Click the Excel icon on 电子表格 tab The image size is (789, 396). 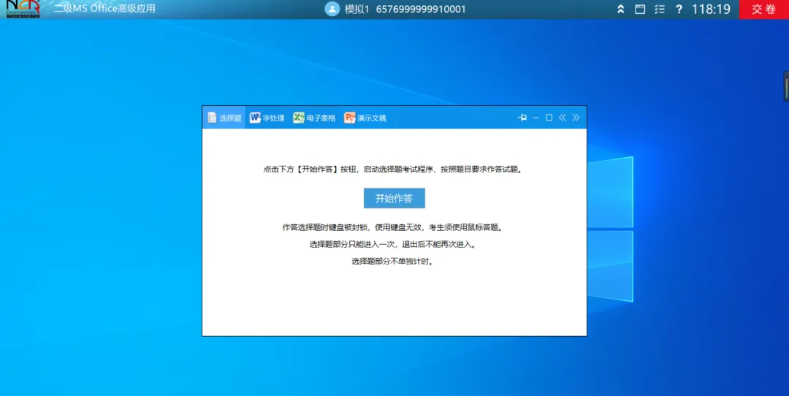tap(298, 118)
